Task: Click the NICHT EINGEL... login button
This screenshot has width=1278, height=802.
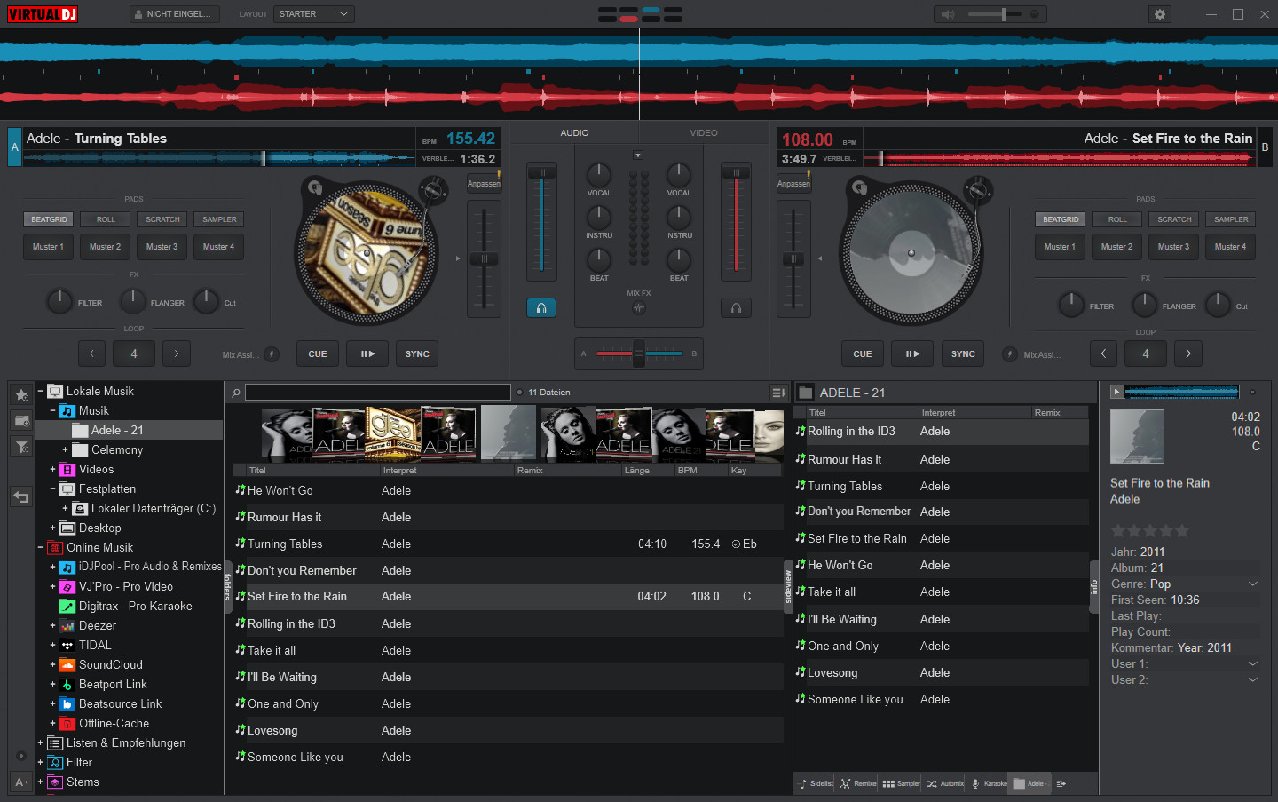Action: 176,14
